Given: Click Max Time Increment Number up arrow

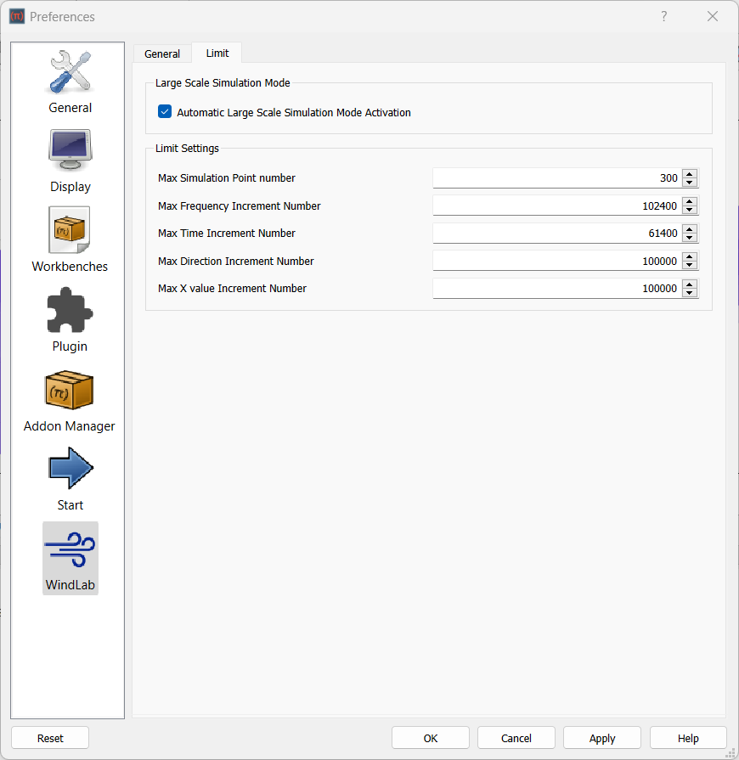Looking at the screenshot, I should 689,229.
